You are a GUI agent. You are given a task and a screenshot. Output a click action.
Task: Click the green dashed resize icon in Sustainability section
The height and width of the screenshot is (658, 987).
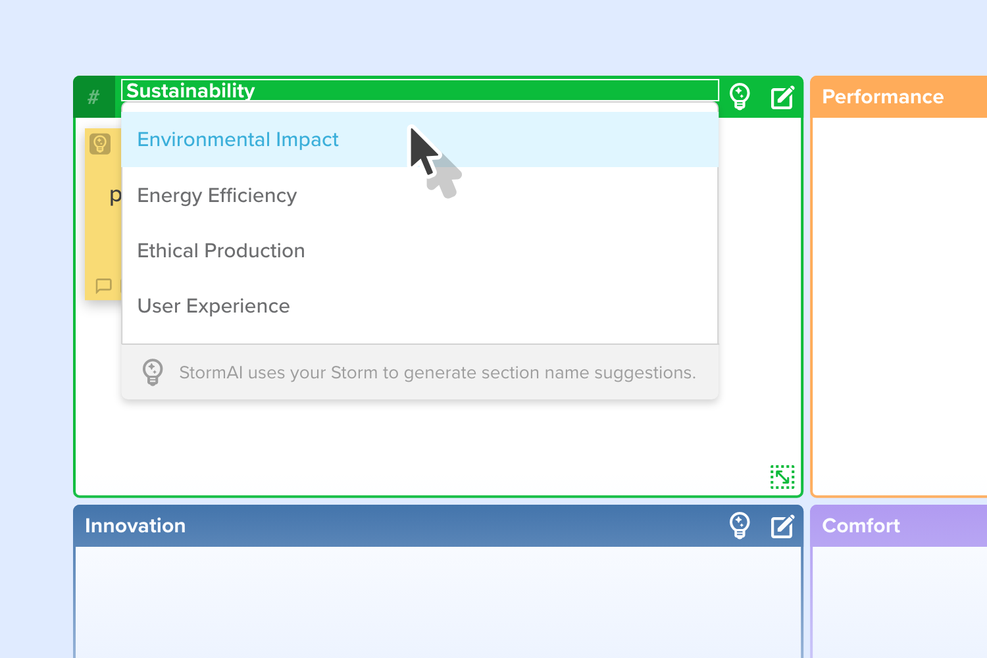click(782, 477)
